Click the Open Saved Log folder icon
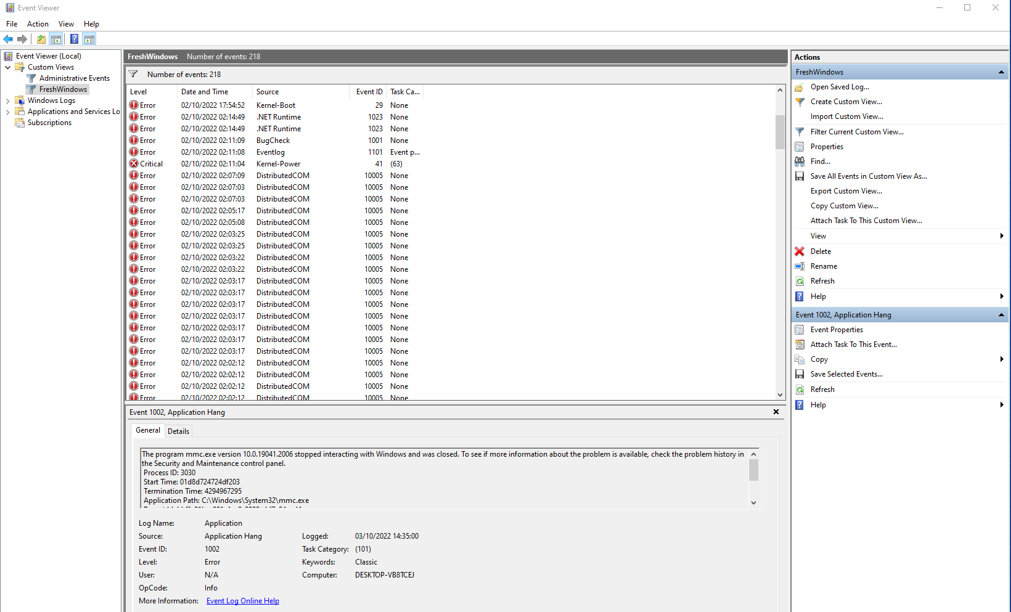This screenshot has height=612, width=1011. pyautogui.click(x=800, y=87)
